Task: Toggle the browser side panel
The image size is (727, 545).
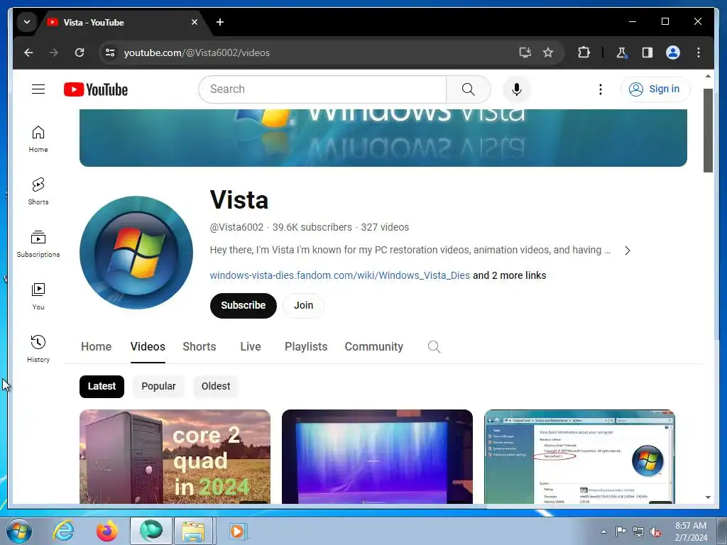Action: pyautogui.click(x=647, y=53)
